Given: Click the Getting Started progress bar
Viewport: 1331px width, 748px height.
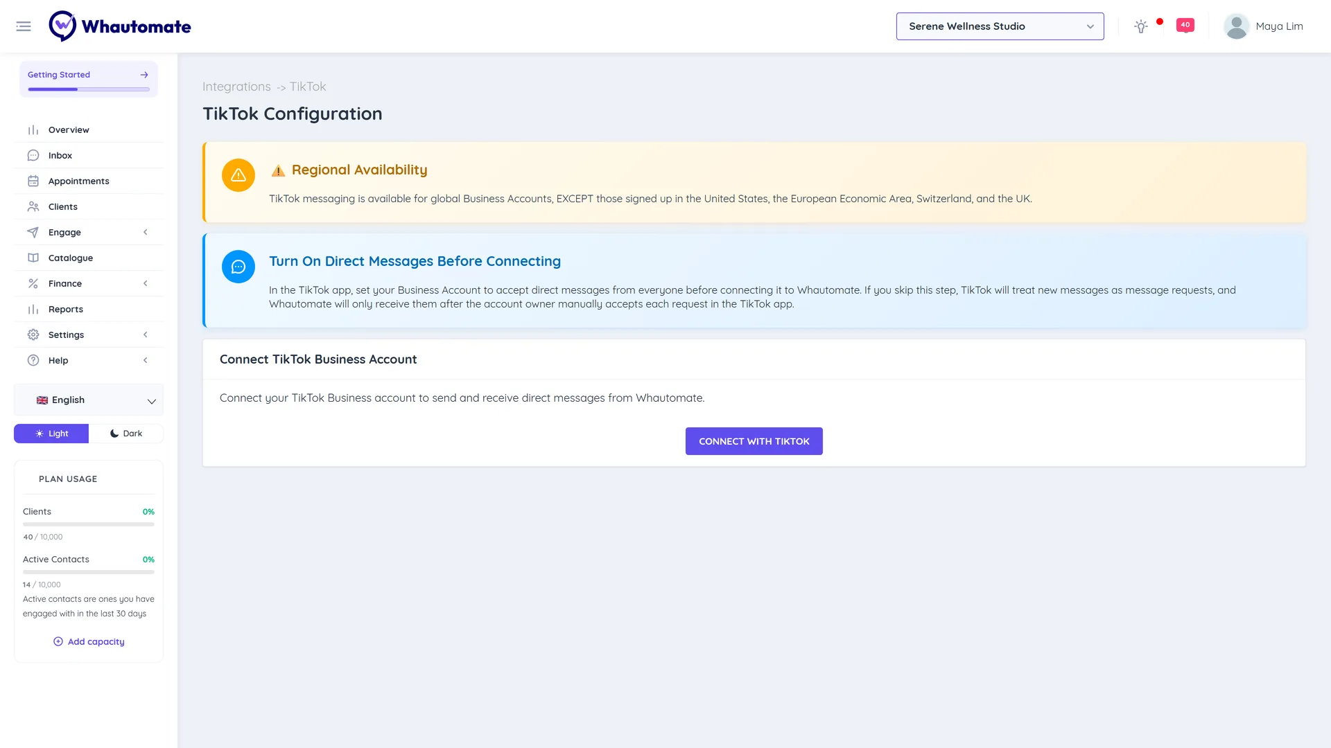Looking at the screenshot, I should click(x=89, y=89).
